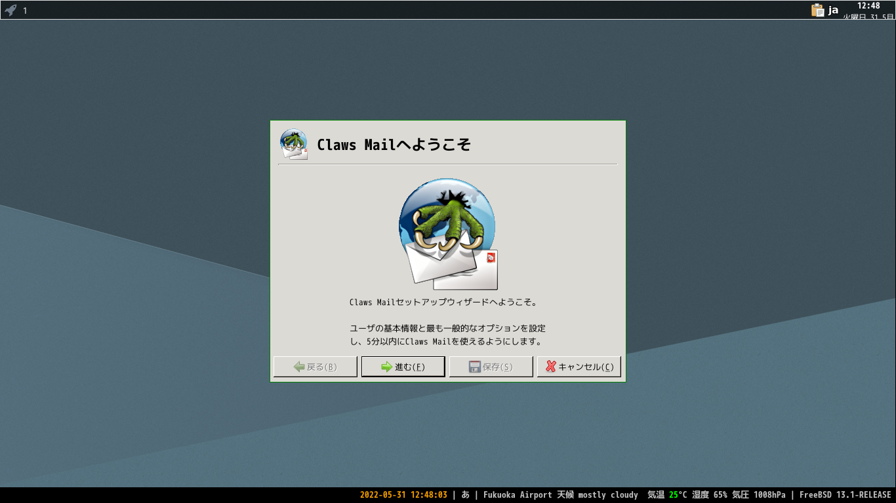Click the 湿度 65% humidity reading

click(x=709, y=495)
